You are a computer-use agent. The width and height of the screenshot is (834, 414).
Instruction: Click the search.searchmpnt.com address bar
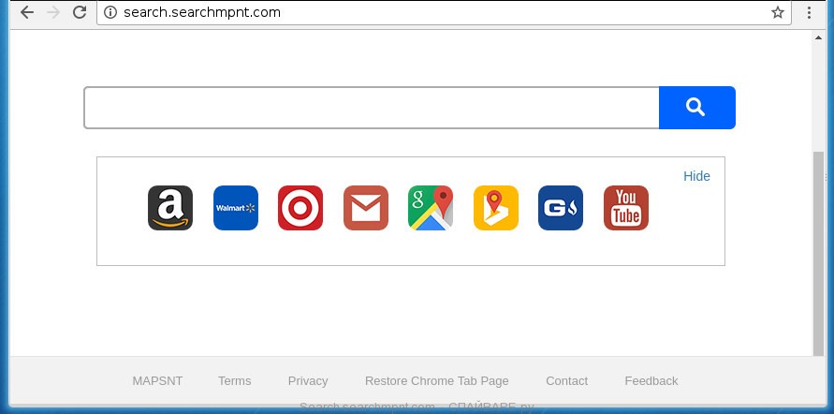444,12
